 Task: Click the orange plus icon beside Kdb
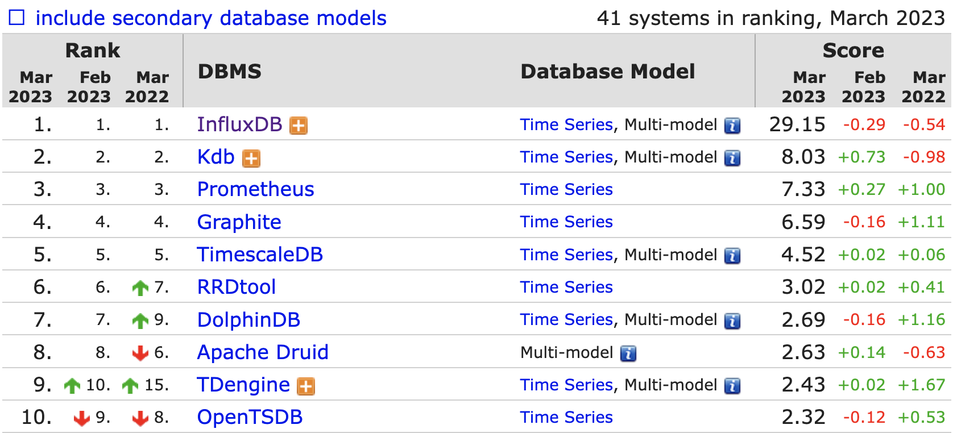coord(251,159)
